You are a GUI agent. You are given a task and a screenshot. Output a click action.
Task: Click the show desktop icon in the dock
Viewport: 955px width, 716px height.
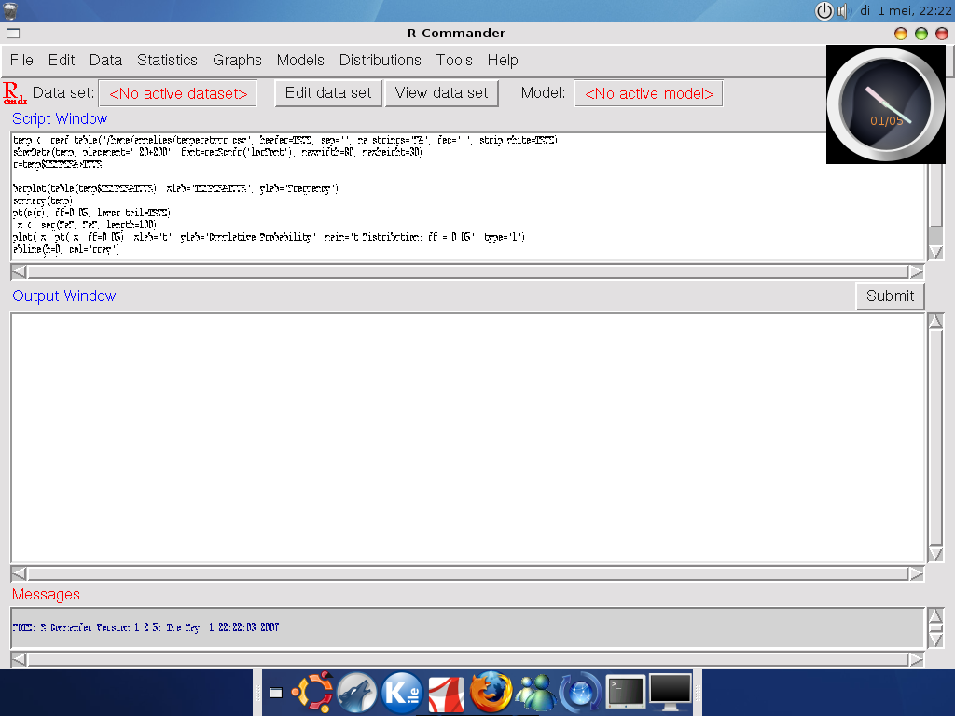coord(276,693)
